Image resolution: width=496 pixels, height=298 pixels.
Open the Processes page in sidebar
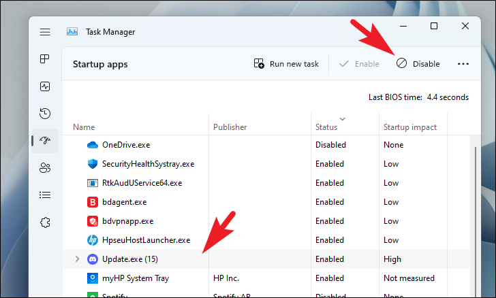[44, 59]
